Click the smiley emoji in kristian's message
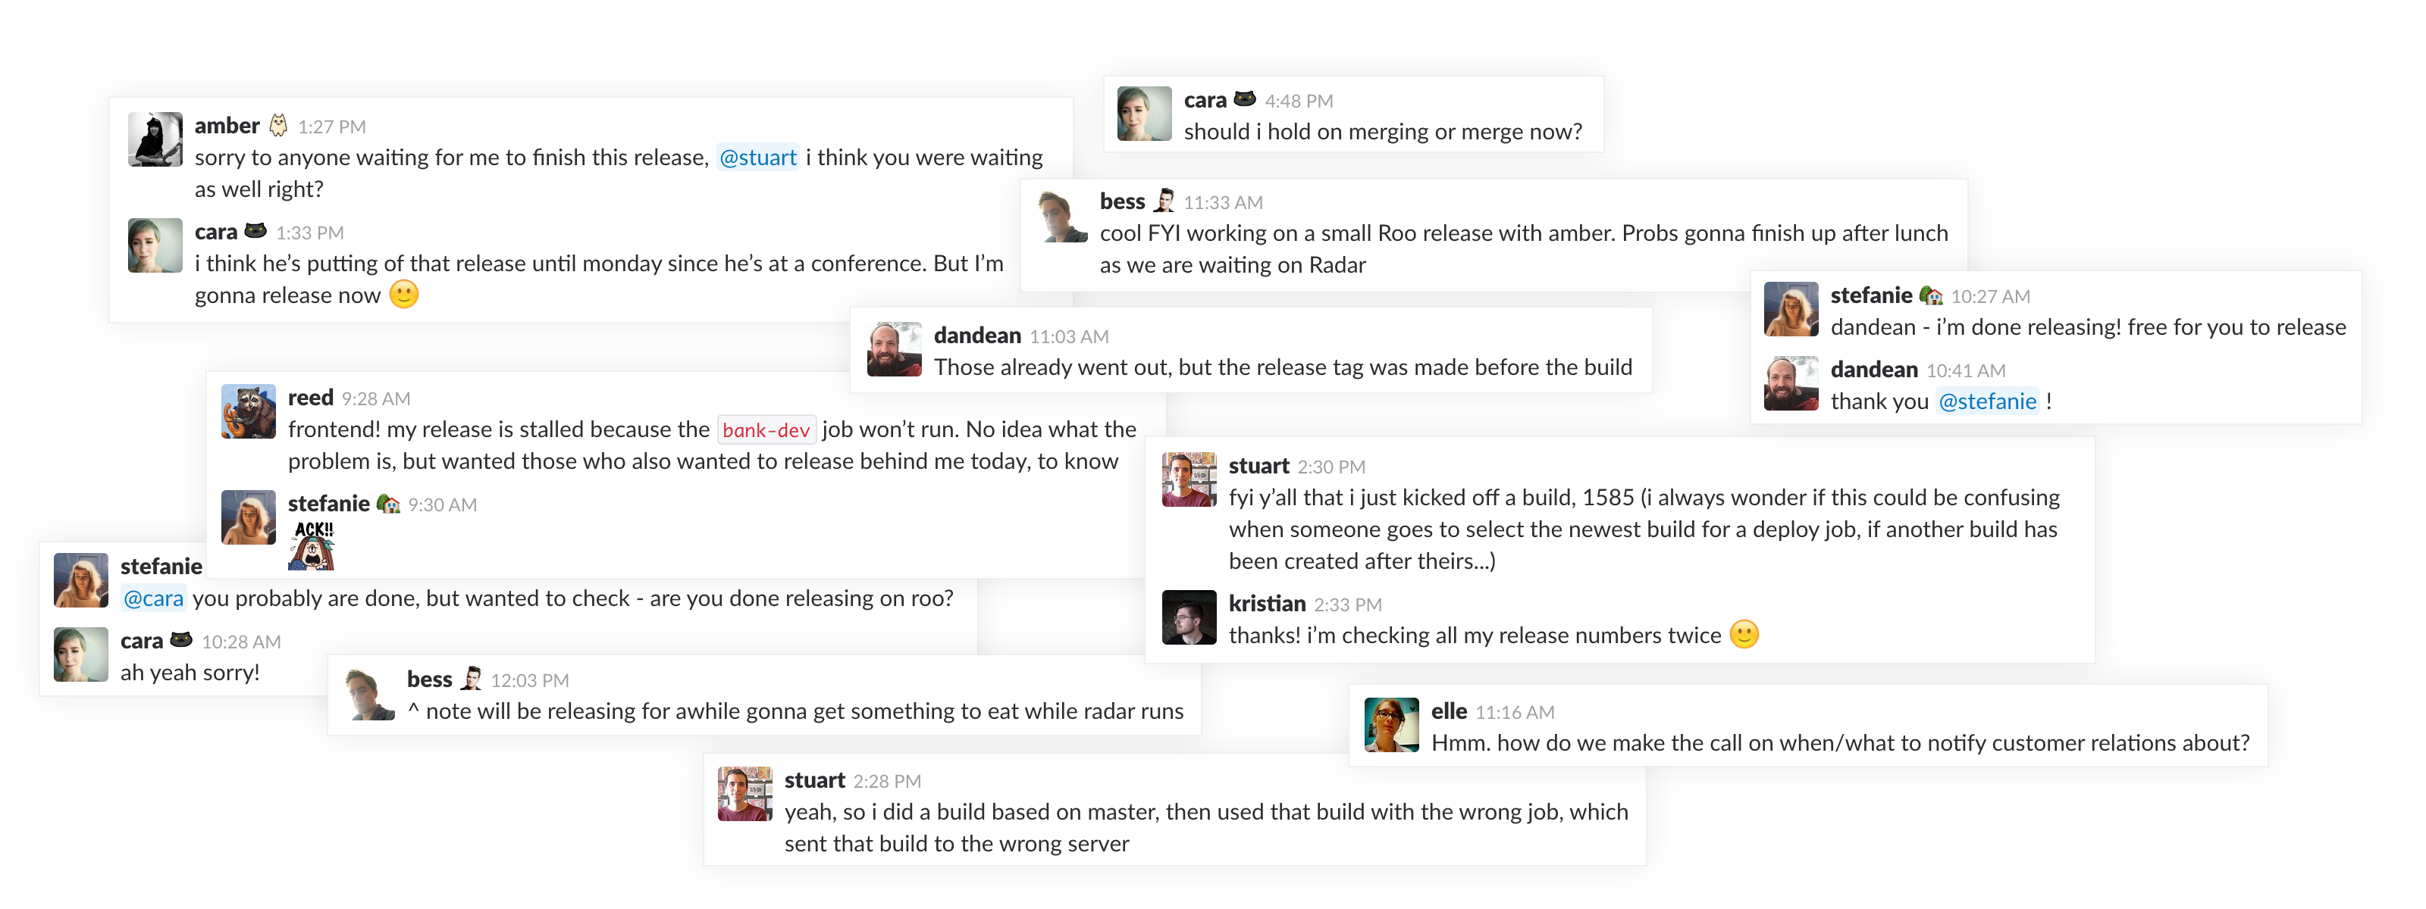 pyautogui.click(x=1743, y=636)
